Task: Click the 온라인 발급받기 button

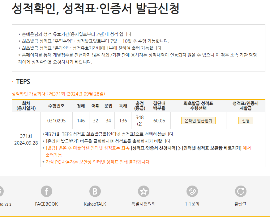Action: click(x=198, y=121)
